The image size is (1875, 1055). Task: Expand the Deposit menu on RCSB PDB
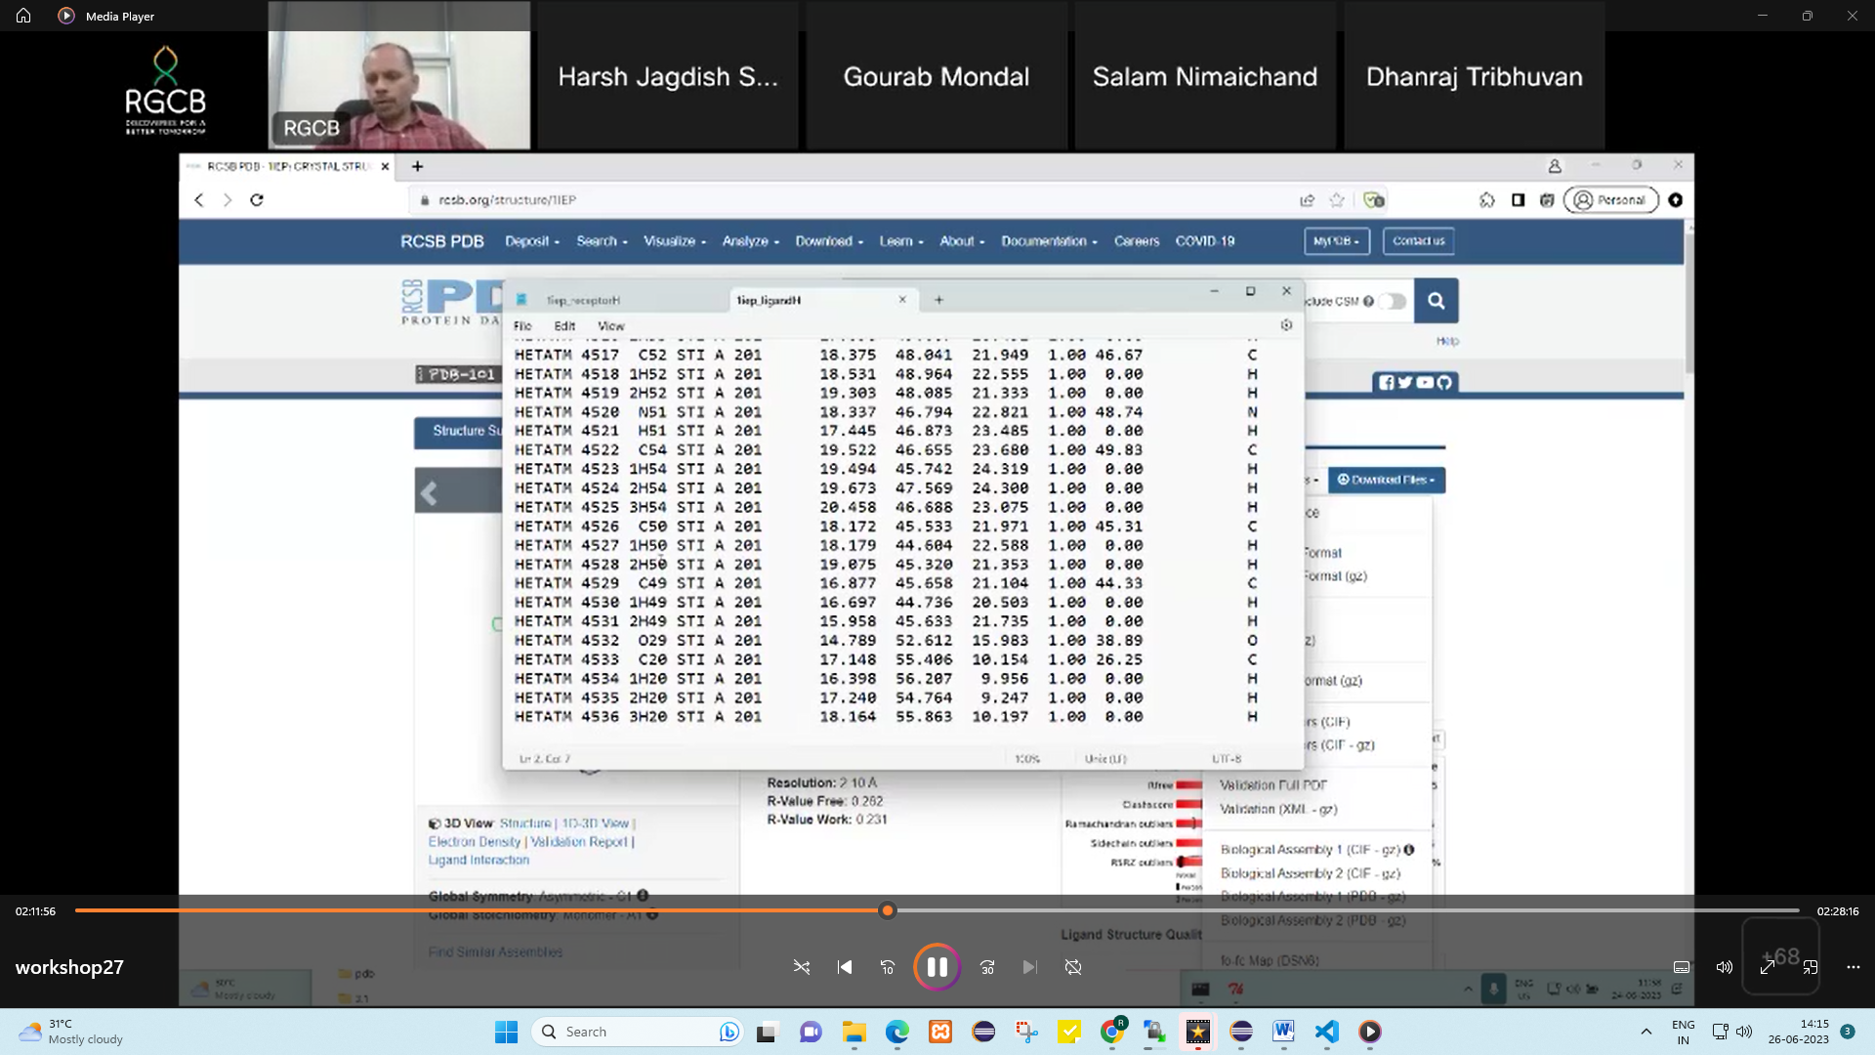coord(532,241)
